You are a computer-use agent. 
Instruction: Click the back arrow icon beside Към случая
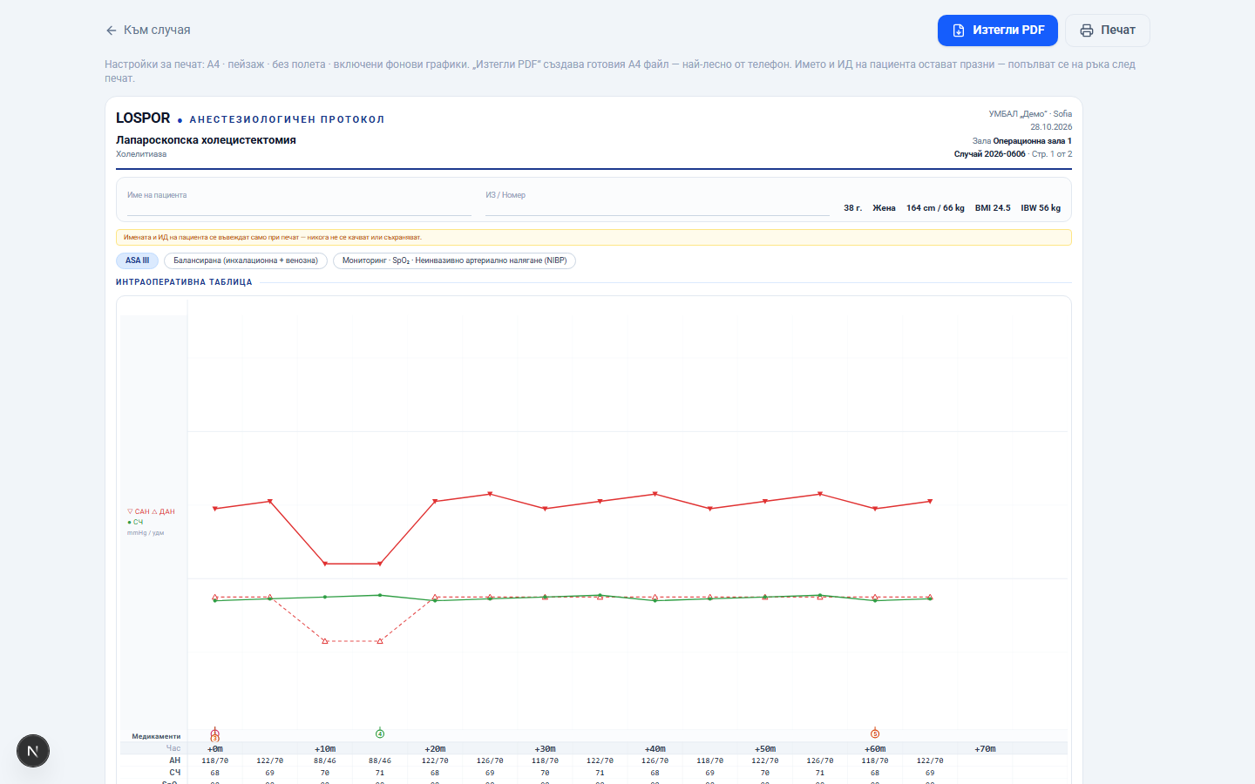tap(111, 30)
